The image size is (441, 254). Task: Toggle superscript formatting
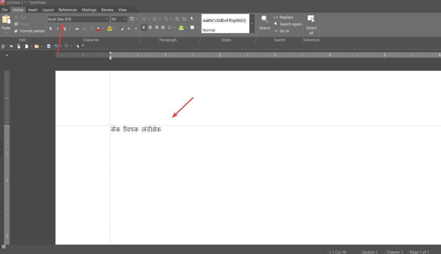point(91,28)
